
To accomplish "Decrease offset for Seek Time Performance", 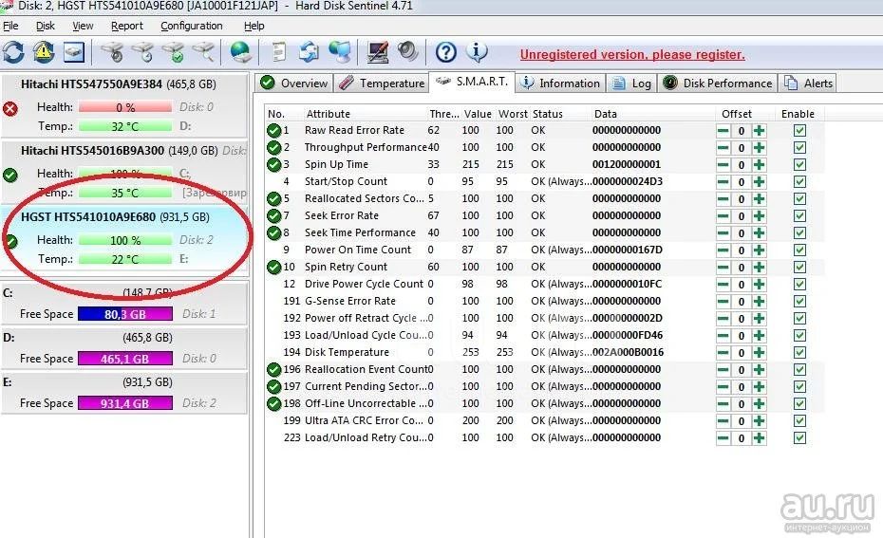I will pyautogui.click(x=723, y=233).
